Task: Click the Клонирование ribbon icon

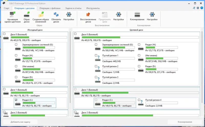Action: tap(137, 15)
